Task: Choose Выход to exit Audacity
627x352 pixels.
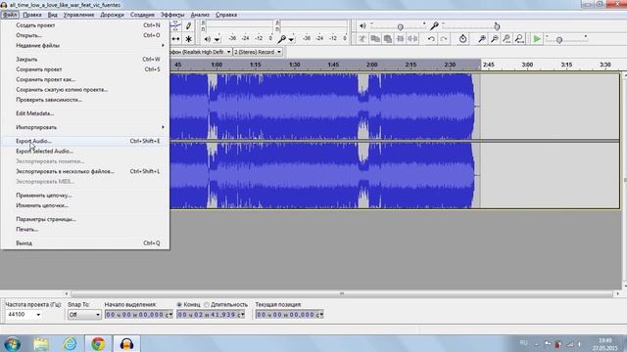Action: pos(85,243)
